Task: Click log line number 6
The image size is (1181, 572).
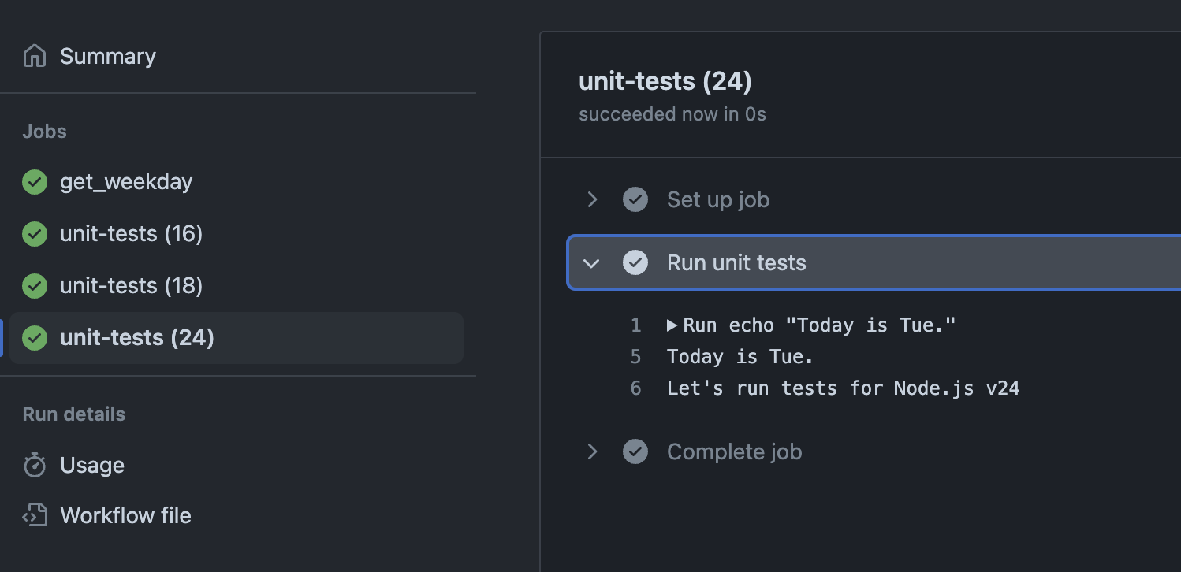Action: (636, 388)
